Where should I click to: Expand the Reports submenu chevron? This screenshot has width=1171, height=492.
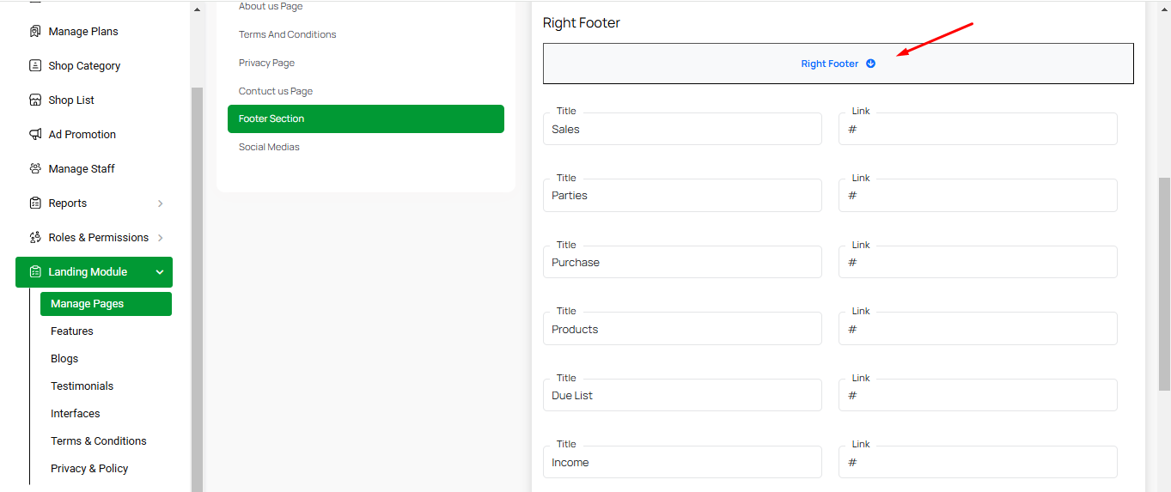tap(161, 203)
